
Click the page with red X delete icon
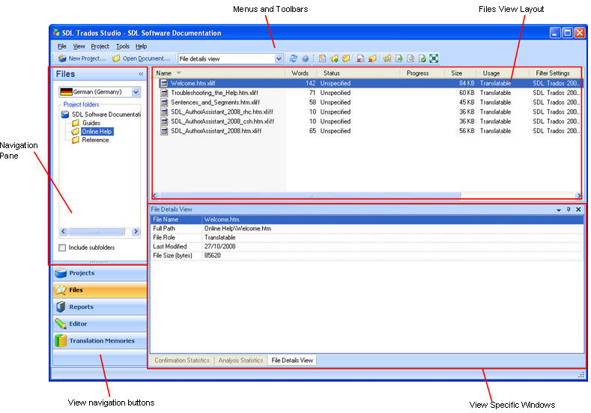(361, 58)
